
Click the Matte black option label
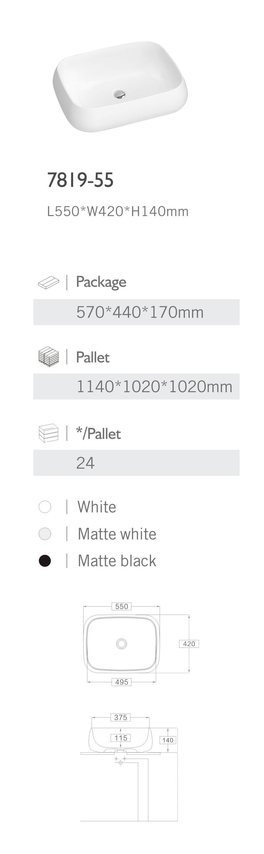coord(117,561)
